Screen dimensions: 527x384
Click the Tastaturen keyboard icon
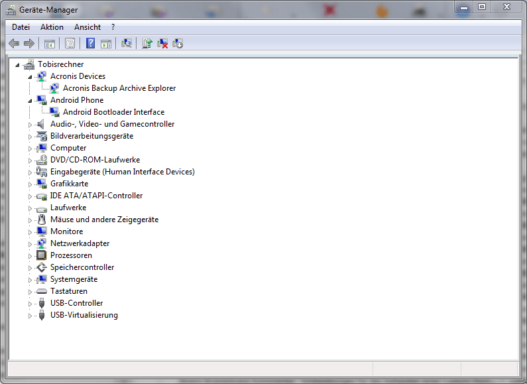point(42,291)
